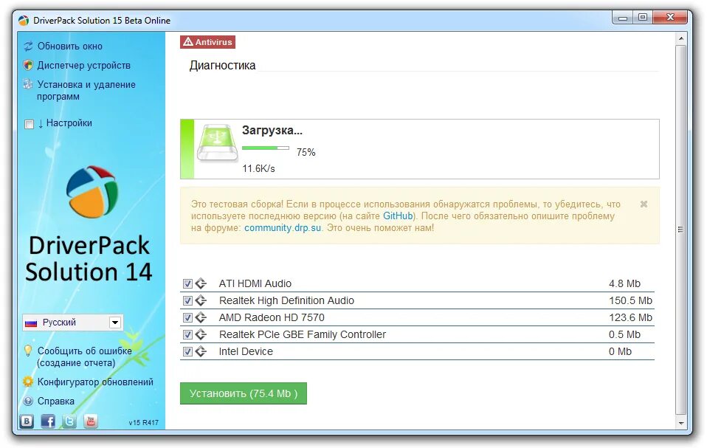Screen dimensions: 707x448
Task: Open Установка и удаление программ
Action: coord(86,90)
